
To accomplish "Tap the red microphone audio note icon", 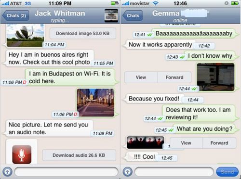I will 22,154.
